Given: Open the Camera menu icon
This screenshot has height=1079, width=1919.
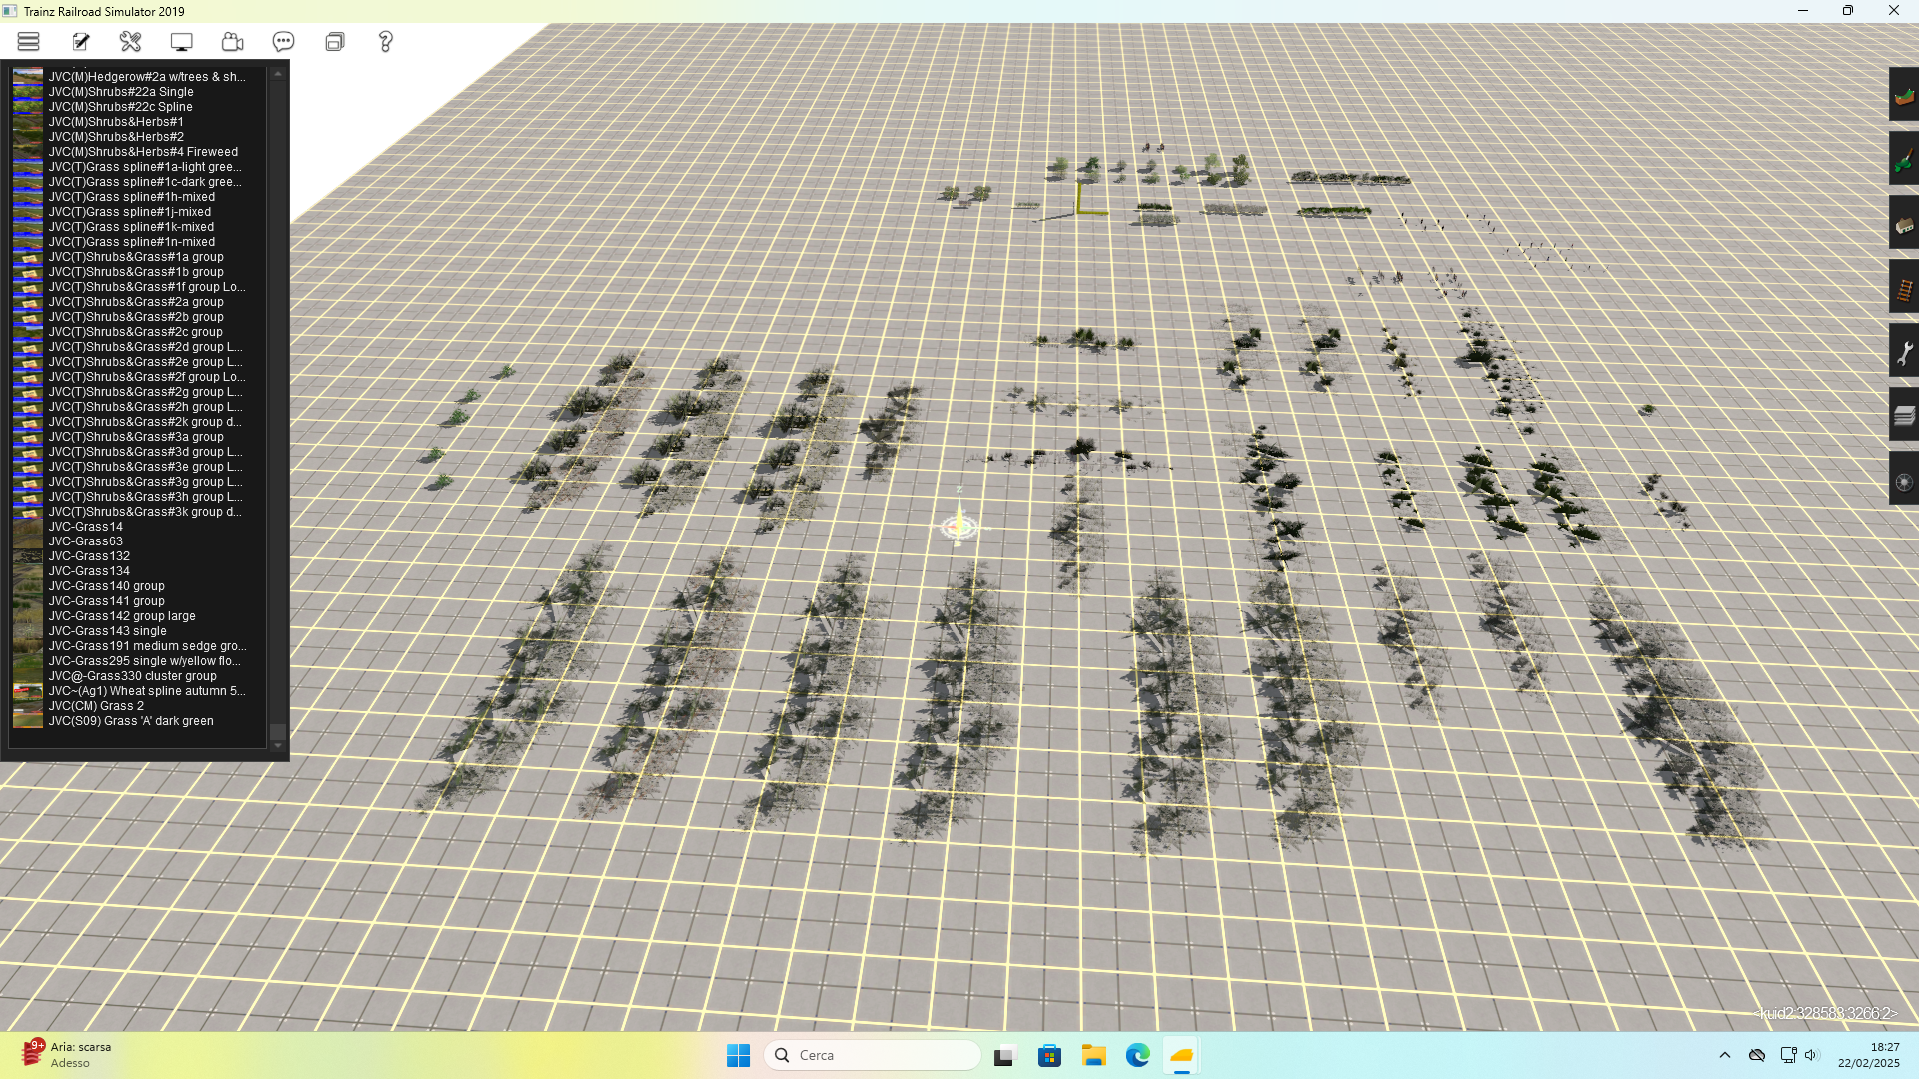Looking at the screenshot, I should pos(232,42).
